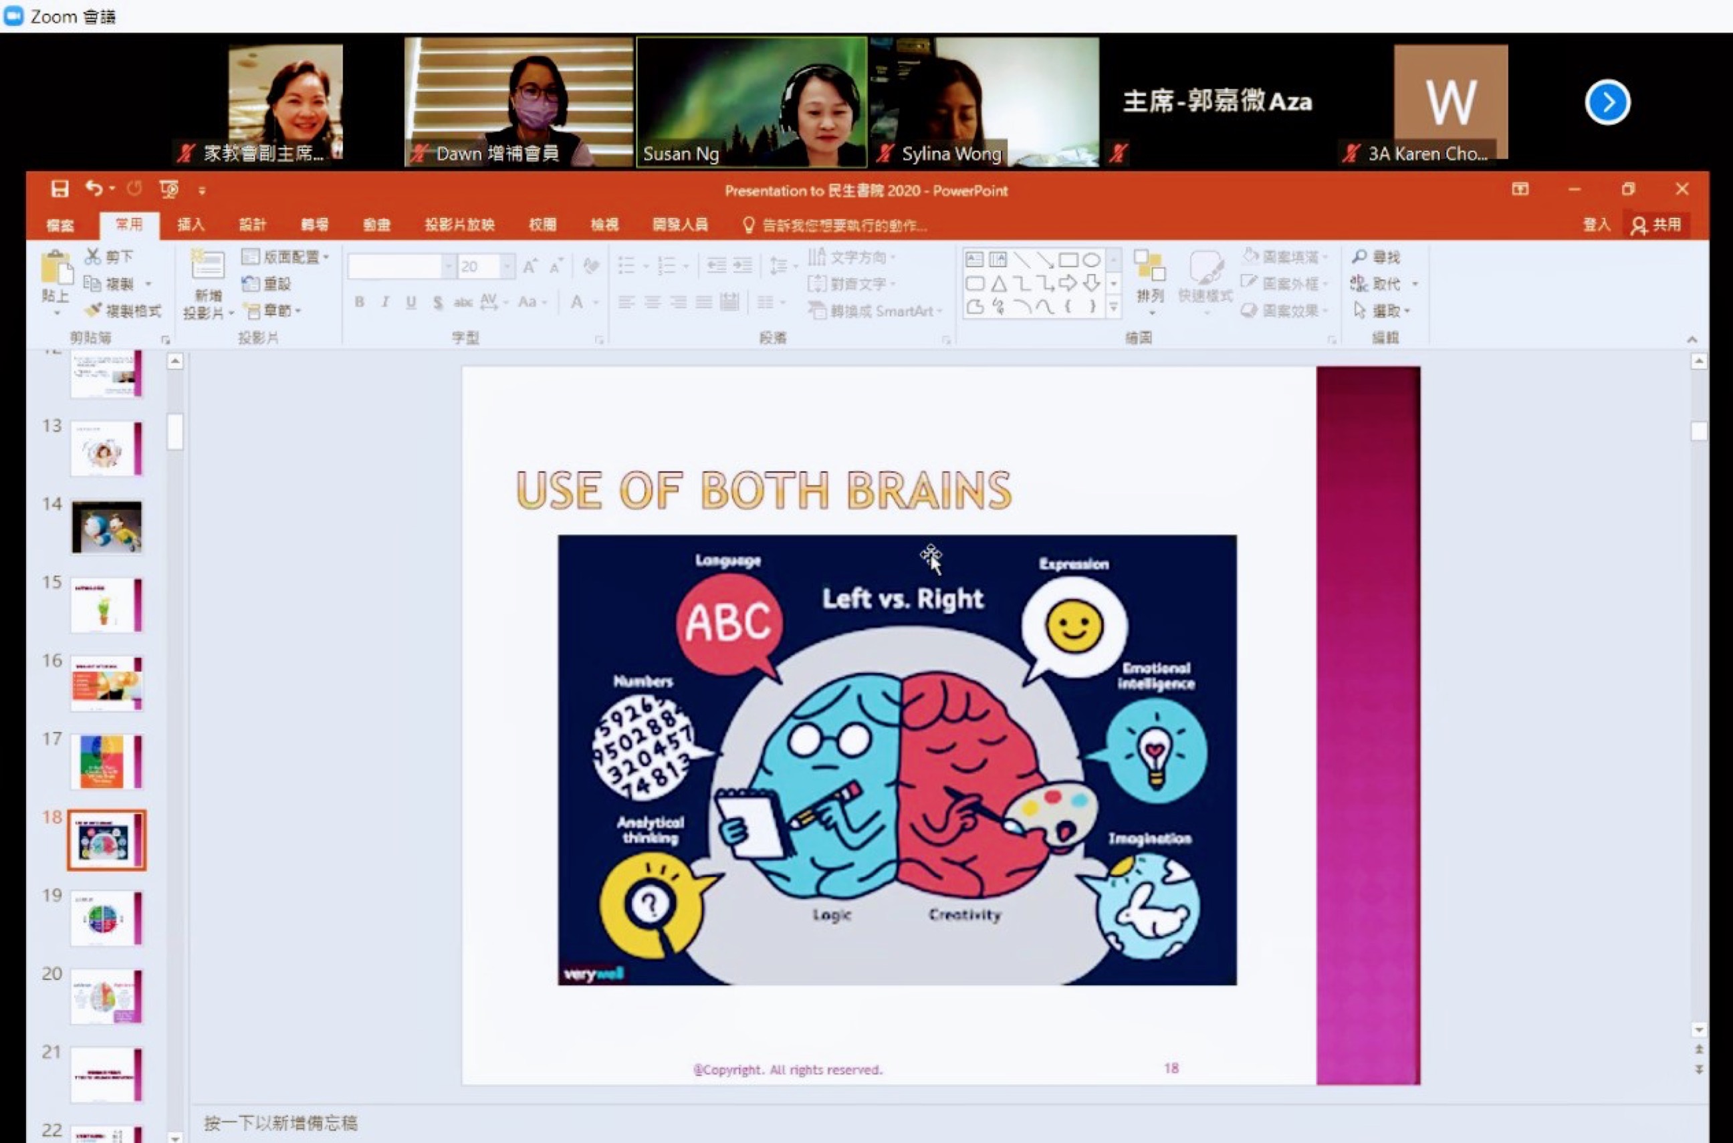Image resolution: width=1733 pixels, height=1143 pixels.
Task: Click the Copy (複製) button
Action: coord(108,283)
